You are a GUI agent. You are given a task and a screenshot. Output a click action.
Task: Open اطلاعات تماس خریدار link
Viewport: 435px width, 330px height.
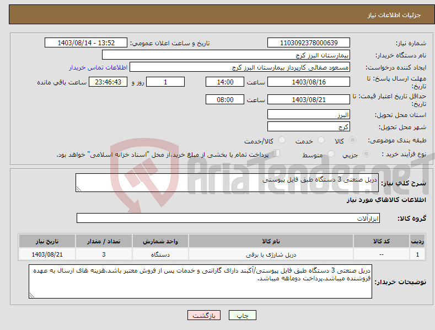pos(98,67)
